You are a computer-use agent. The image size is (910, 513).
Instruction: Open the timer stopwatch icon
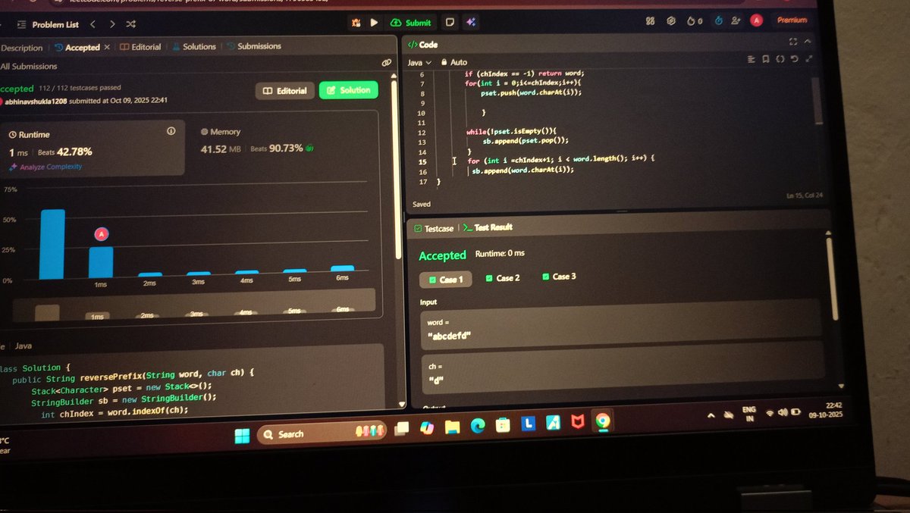(x=720, y=21)
